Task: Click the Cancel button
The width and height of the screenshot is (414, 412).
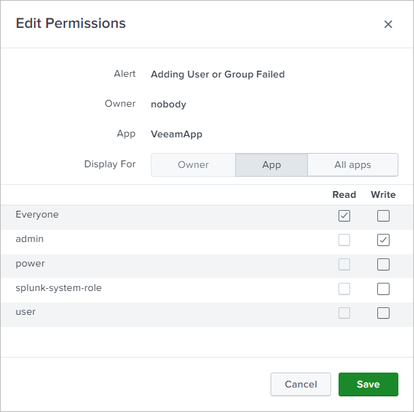Action: point(300,384)
